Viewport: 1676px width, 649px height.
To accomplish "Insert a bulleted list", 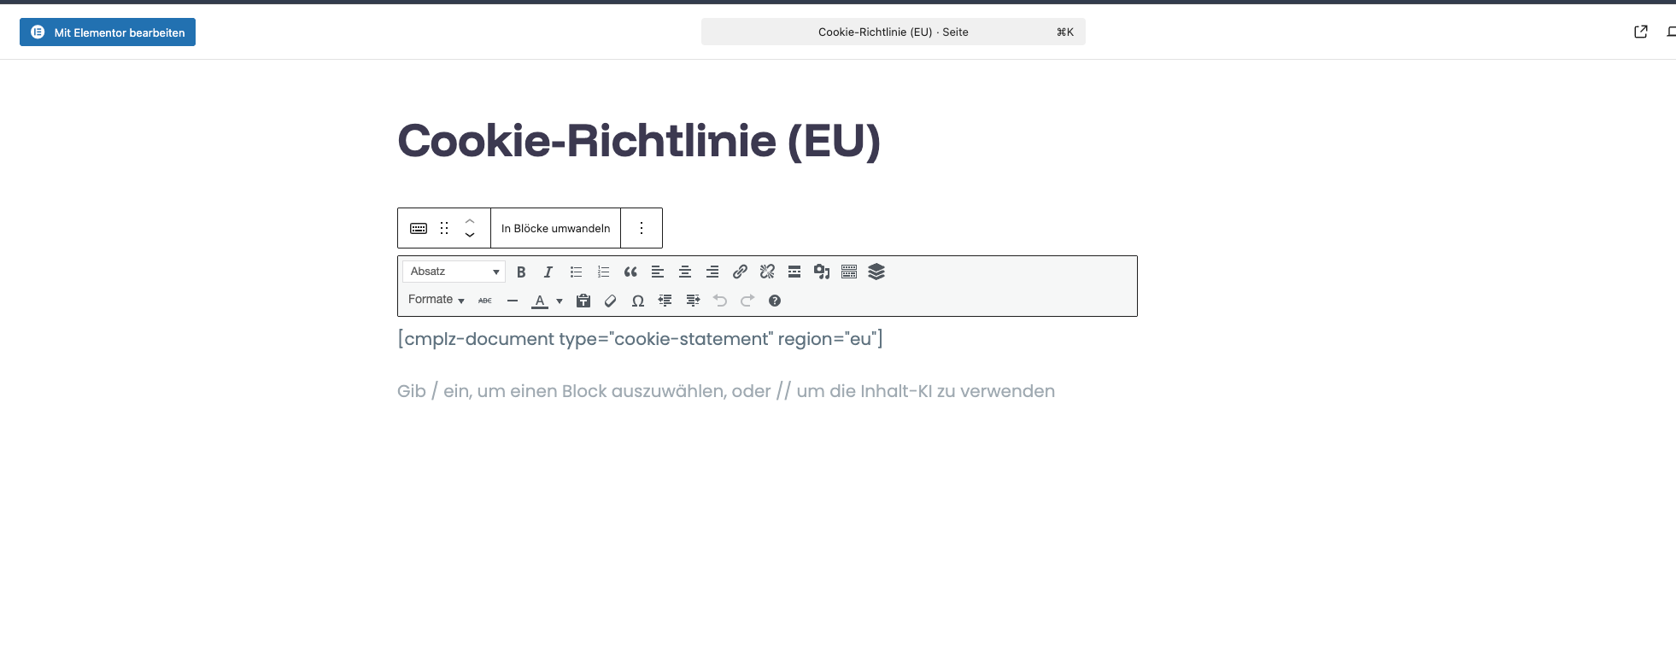I will click(x=576, y=272).
